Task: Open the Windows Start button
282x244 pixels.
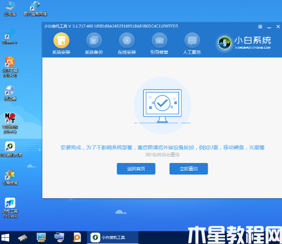Action: click(x=5, y=238)
